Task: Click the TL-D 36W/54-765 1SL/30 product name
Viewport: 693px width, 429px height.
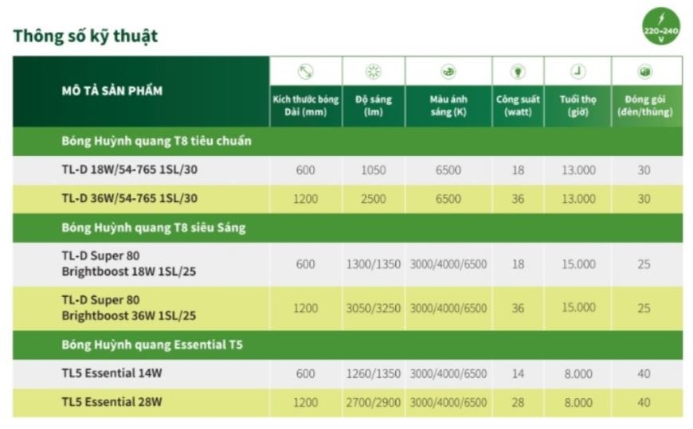Action: pyautogui.click(x=129, y=199)
